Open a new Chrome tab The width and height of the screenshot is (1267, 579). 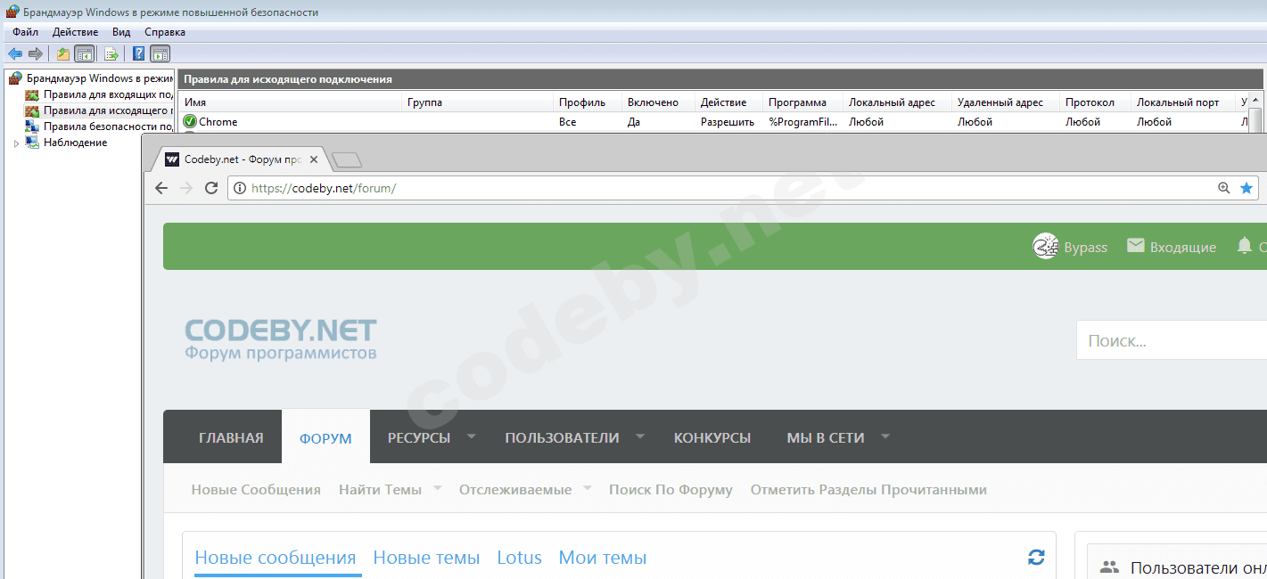(x=347, y=160)
